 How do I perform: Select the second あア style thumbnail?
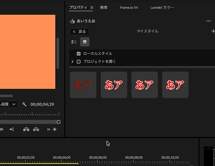tap(114, 85)
